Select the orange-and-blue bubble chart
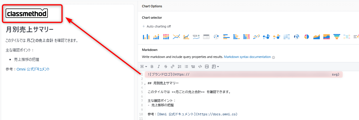The height and width of the screenshot is (120, 359). (276, 37)
